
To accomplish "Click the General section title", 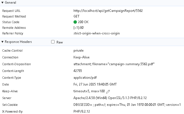I will pos(10,3).
